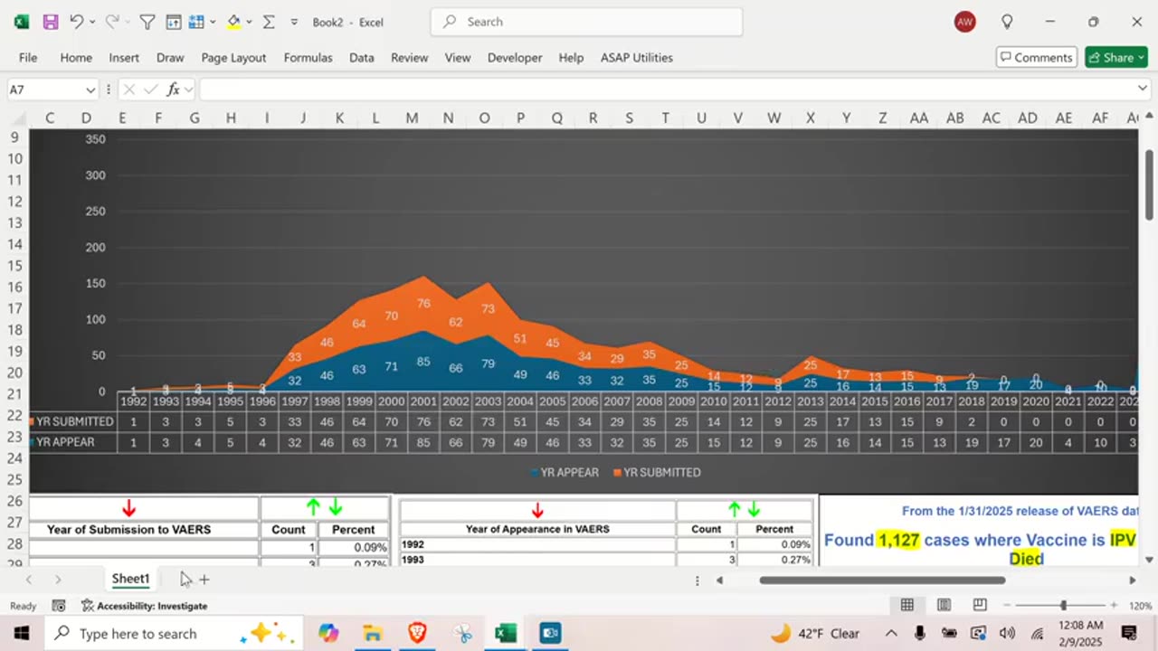Click the YR APPEAR legend entry below chart
Viewport: 1158px width, 651px height.
pyautogui.click(x=563, y=472)
